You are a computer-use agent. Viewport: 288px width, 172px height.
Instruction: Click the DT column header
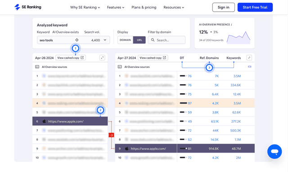182,58
